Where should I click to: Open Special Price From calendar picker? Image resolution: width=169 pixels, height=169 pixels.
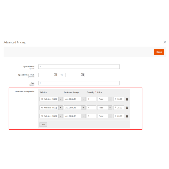coord(55,75)
